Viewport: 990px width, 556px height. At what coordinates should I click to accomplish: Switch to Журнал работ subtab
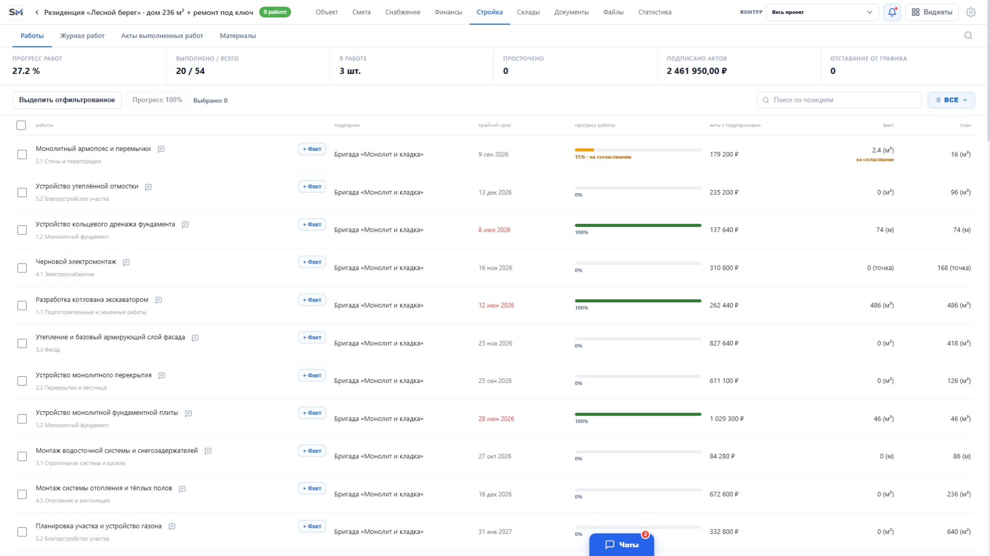pyautogui.click(x=82, y=36)
